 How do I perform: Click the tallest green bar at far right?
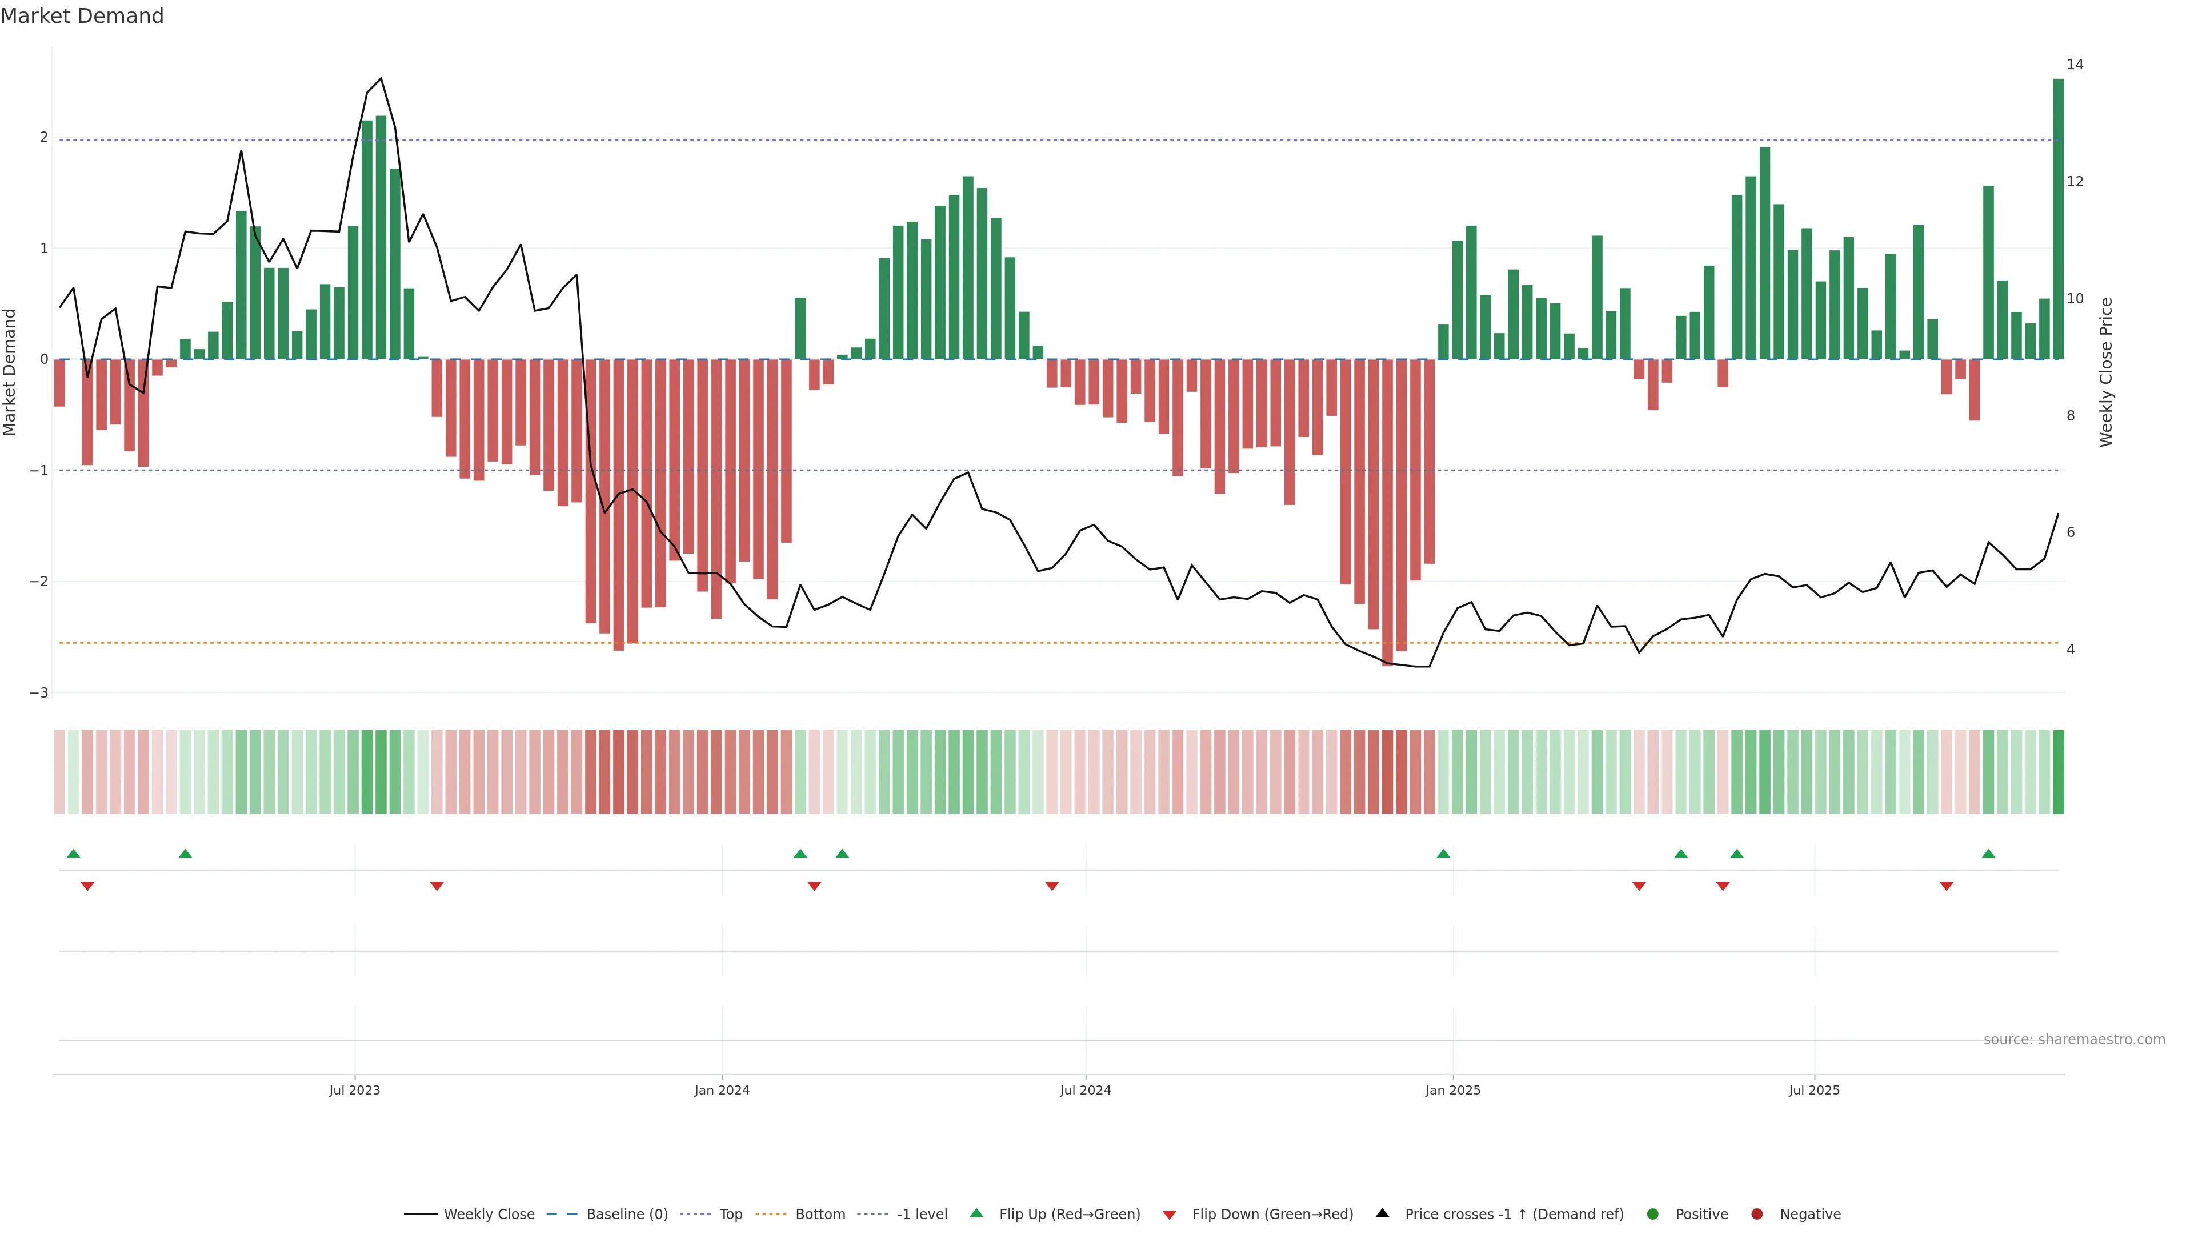coord(2059,219)
